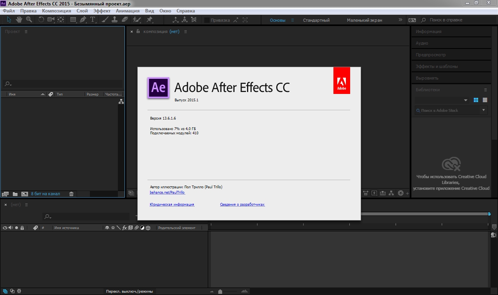The image size is (498, 295).
Task: Select the Clone Stamp tool
Action: (114, 20)
